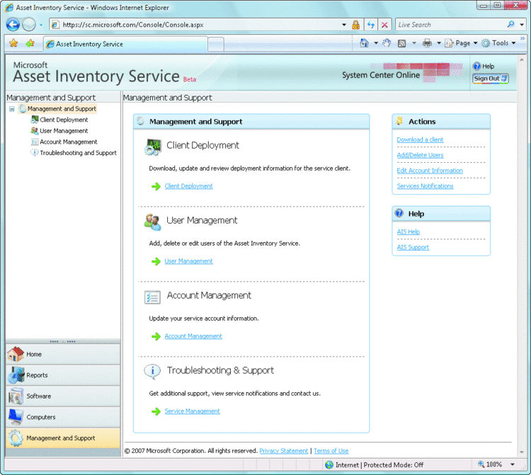Click the Internet Protected Mode status
Viewport: 531px width, 475px height.
[x=375, y=465]
